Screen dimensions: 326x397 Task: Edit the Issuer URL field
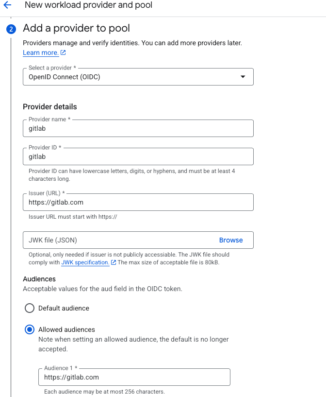tap(138, 202)
